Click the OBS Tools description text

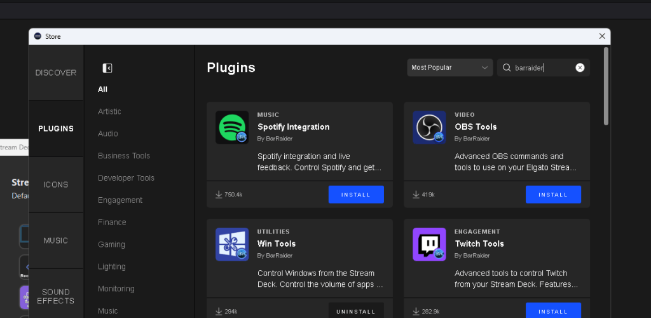click(515, 162)
